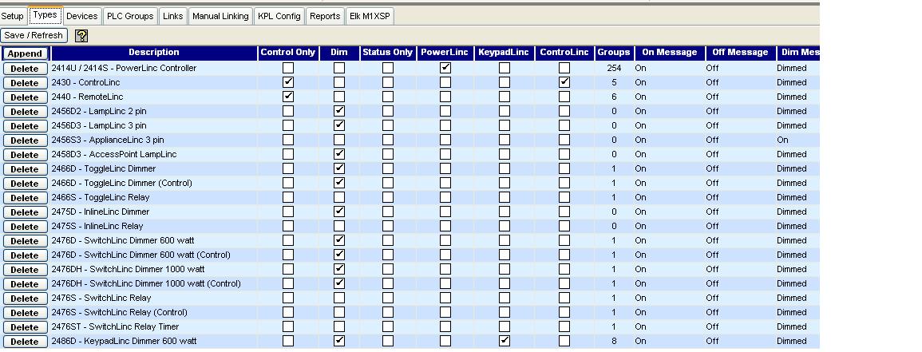Uncheck KeypadLinc for 2486D KeypadLinc Dimmer
The height and width of the screenshot is (352, 922).
505,340
